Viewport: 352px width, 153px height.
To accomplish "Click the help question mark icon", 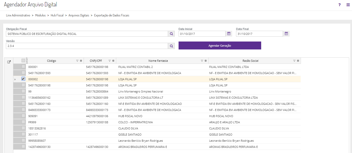I will click(339, 5).
